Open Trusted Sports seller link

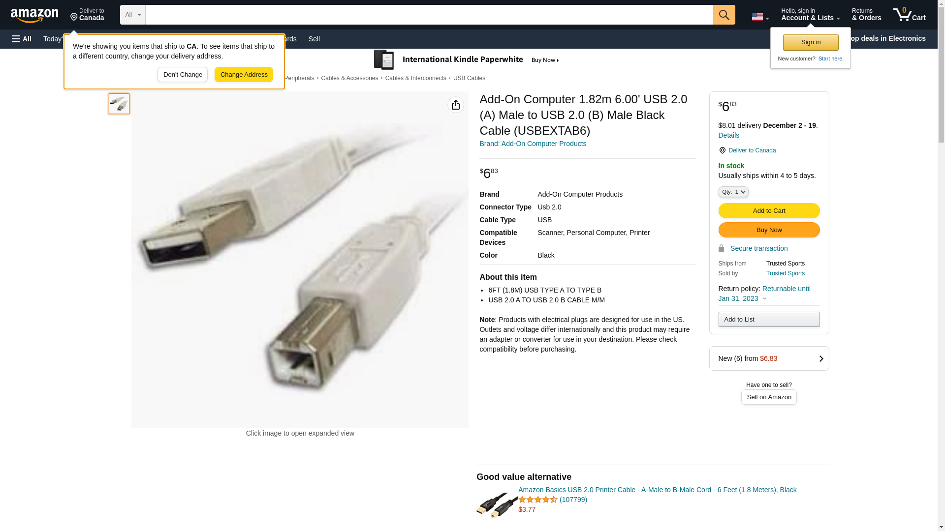click(785, 273)
